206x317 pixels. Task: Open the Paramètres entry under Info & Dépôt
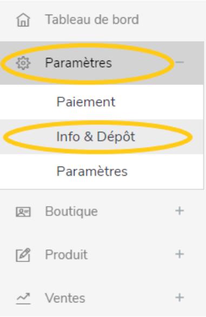pos(92,171)
